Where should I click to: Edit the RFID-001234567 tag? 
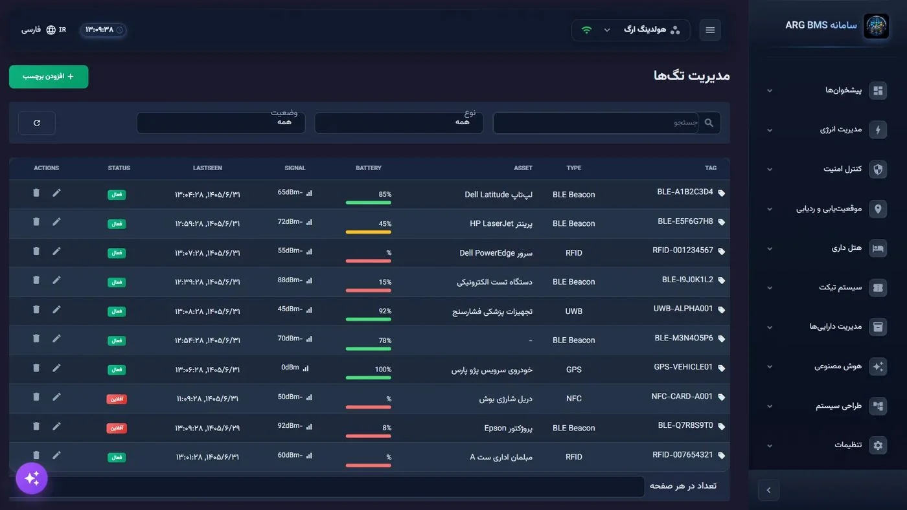click(x=56, y=251)
